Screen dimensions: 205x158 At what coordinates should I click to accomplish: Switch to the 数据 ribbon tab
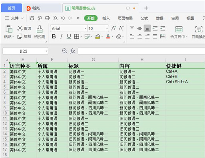click(x=159, y=18)
